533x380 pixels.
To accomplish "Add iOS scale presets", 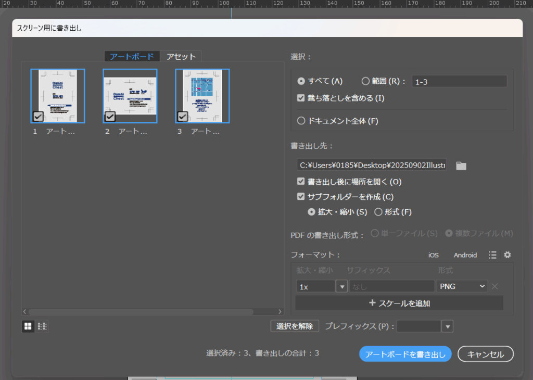I will [434, 255].
